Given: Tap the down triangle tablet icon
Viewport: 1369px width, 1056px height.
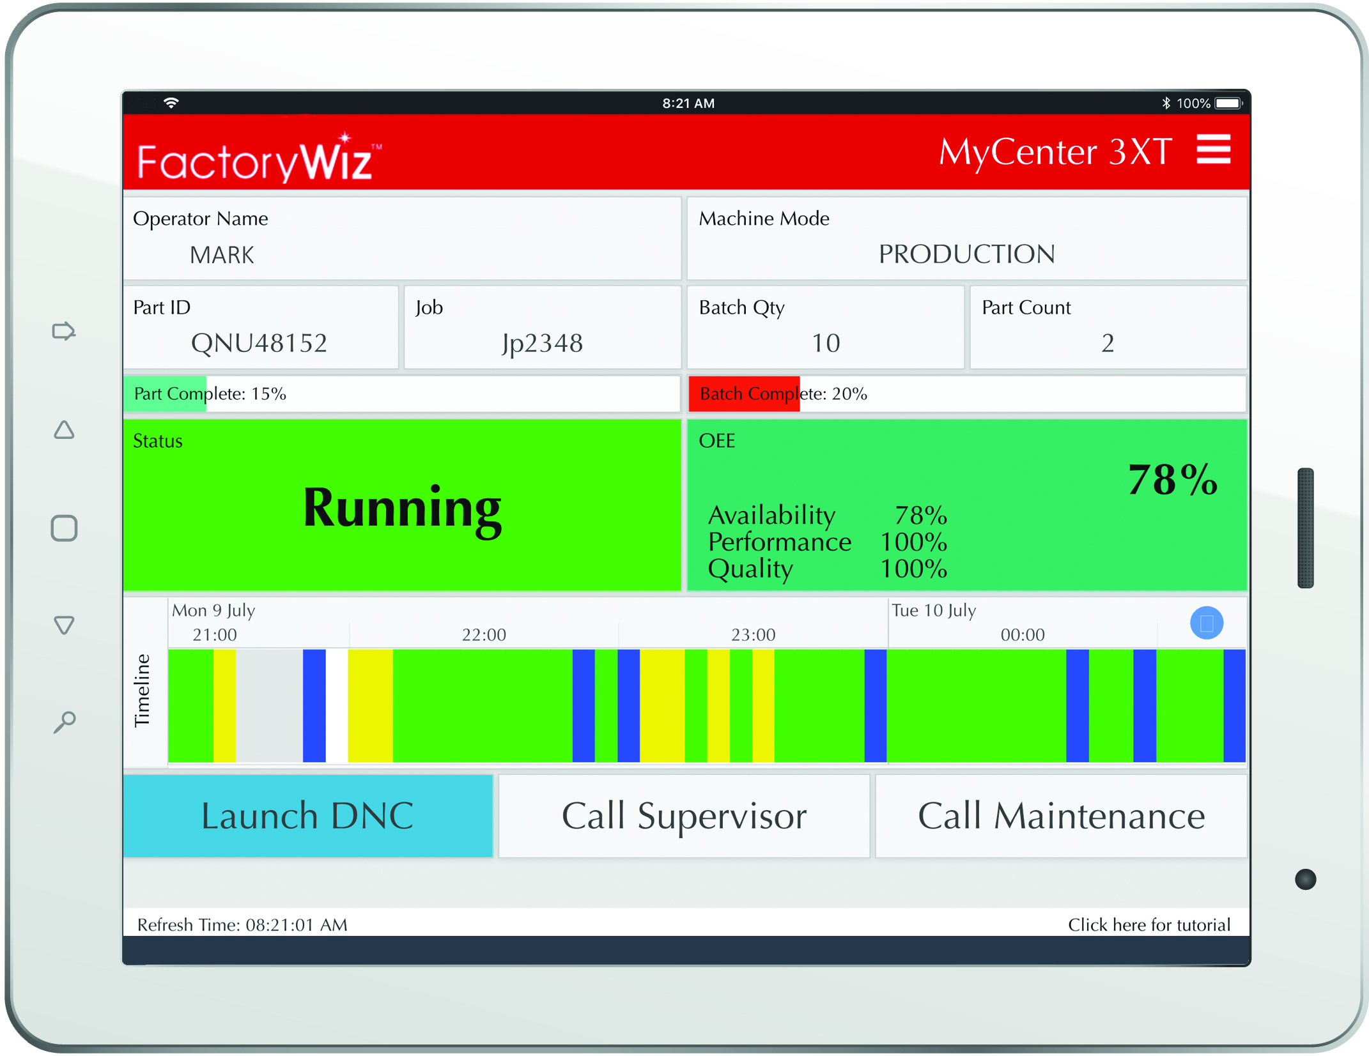Looking at the screenshot, I should (x=64, y=624).
